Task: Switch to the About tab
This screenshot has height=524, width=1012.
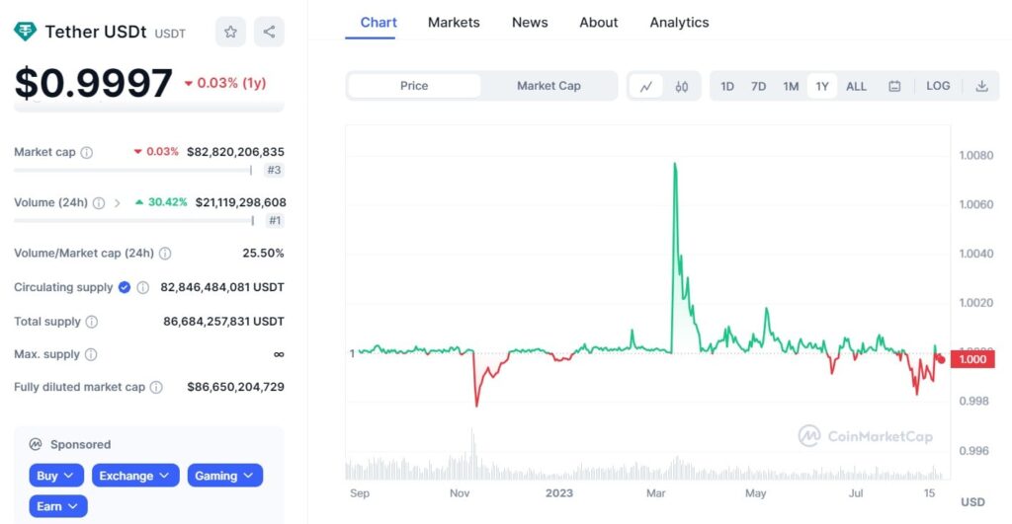Action: [x=598, y=23]
